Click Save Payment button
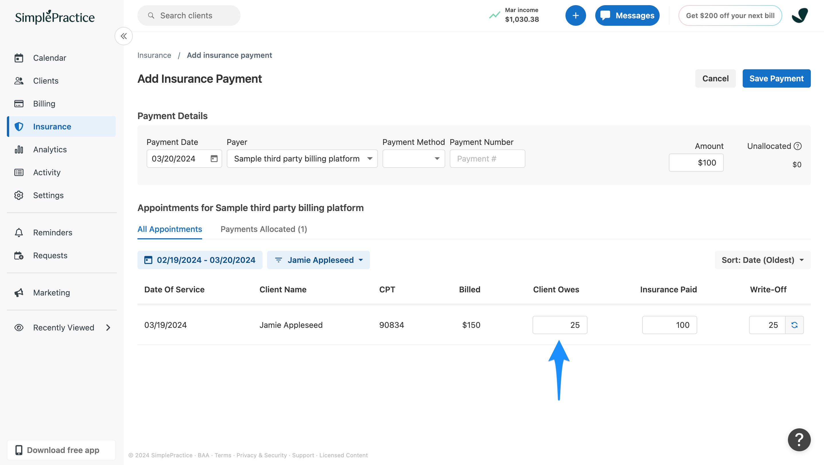This screenshot has width=824, height=465. [x=776, y=78]
